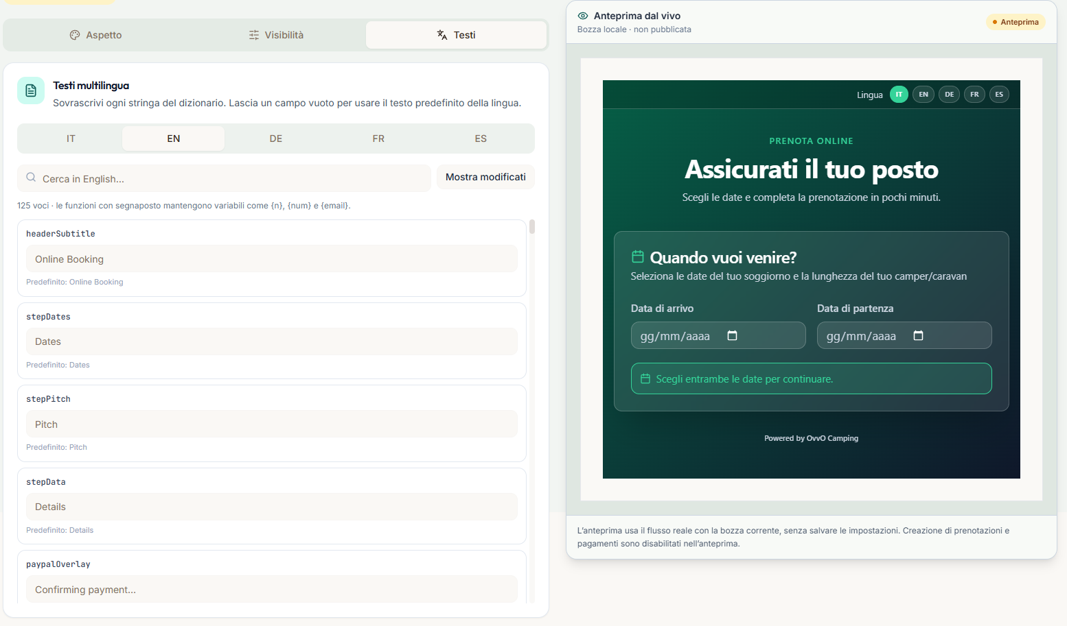Choose the IT language tab in editor

[x=71, y=139]
